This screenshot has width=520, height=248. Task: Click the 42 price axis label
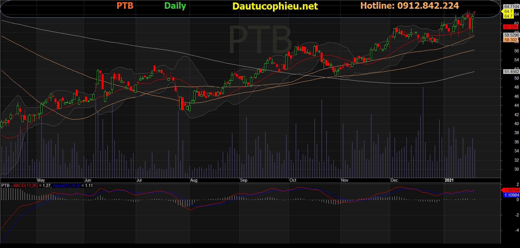[517, 115]
